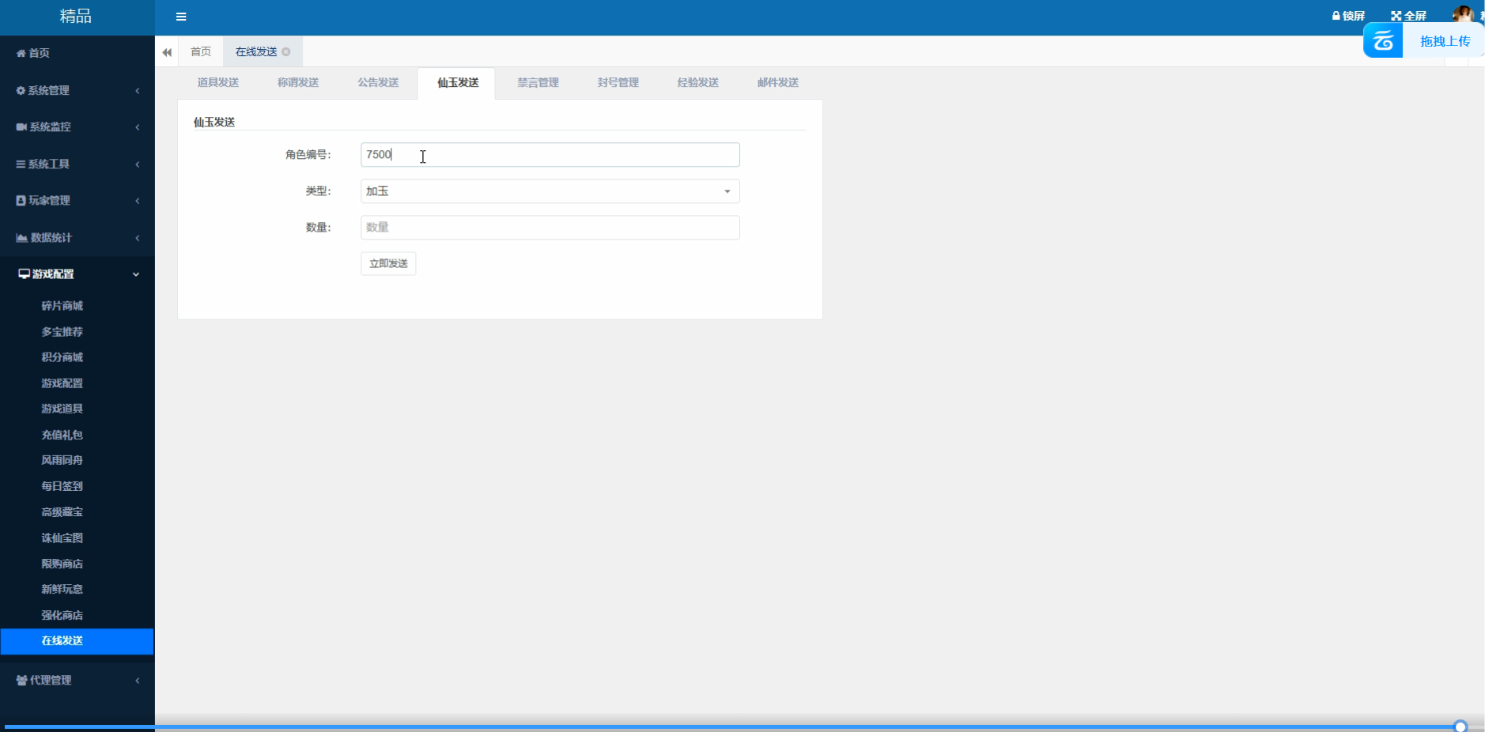Open 强化商店 in the sidebar
Viewport: 1485px width, 732px height.
tap(62, 615)
